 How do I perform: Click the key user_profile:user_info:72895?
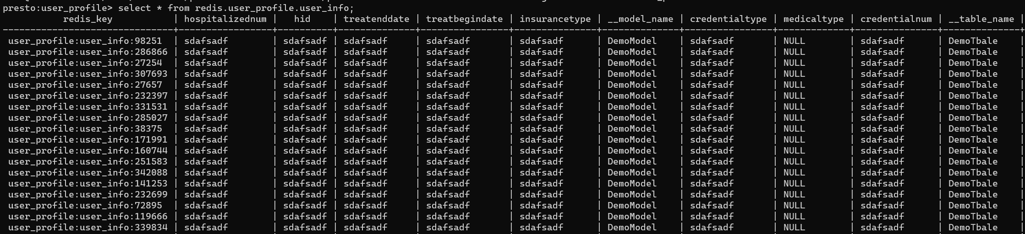(85, 206)
